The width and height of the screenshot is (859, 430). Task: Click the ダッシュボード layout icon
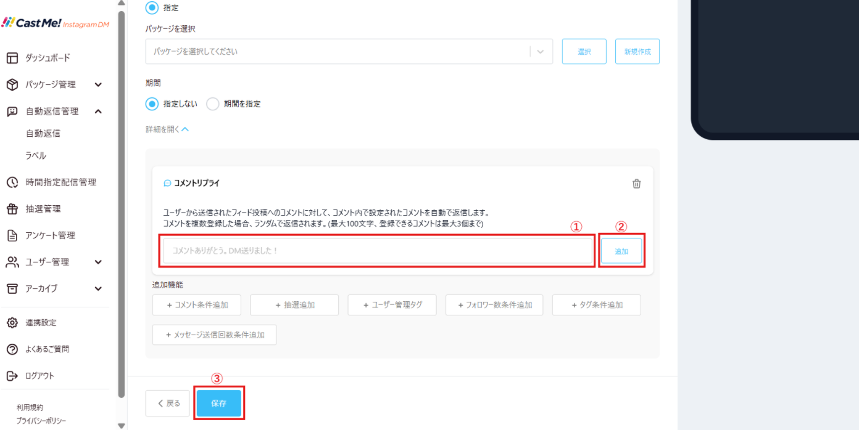pyautogui.click(x=12, y=58)
